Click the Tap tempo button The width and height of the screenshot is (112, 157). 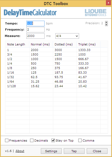tap(74, 151)
